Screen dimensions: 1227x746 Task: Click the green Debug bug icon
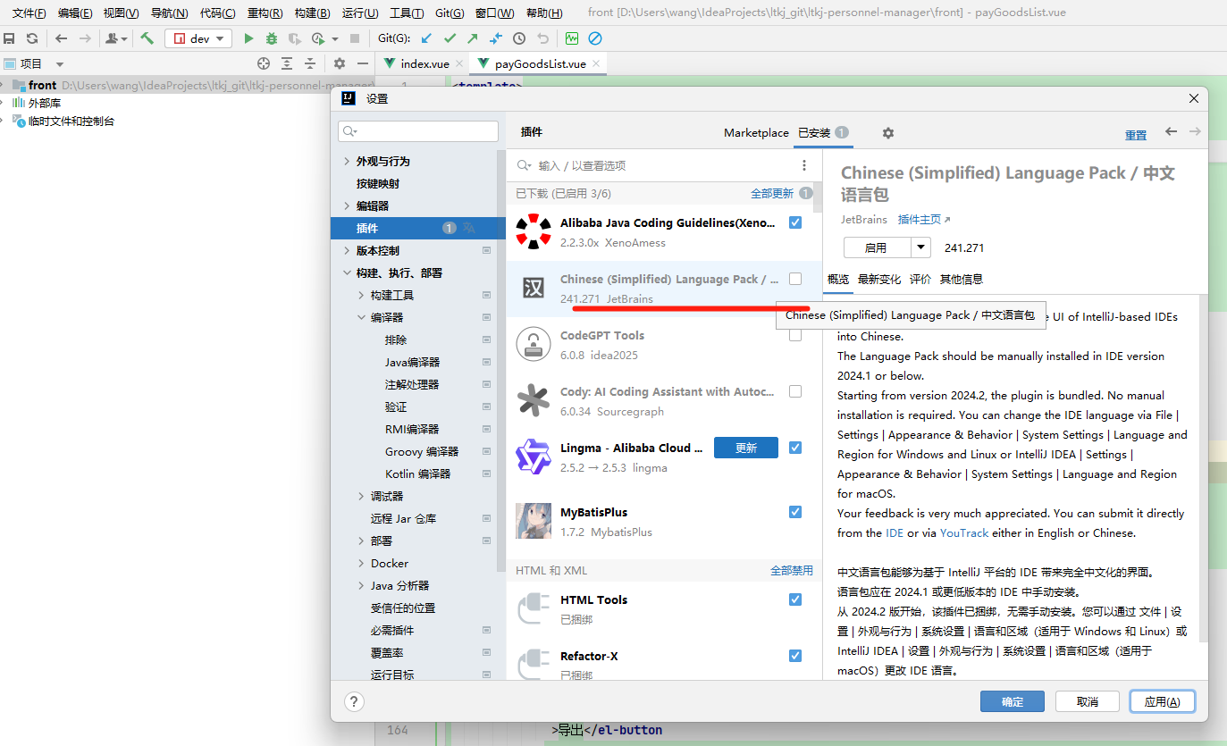(x=272, y=38)
